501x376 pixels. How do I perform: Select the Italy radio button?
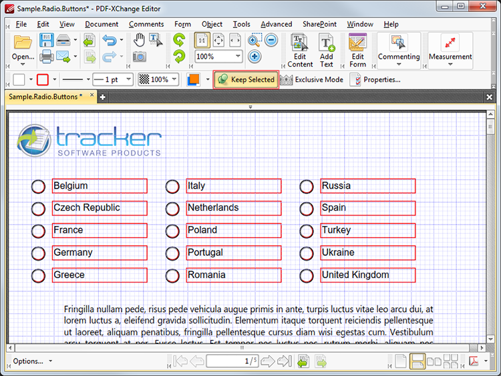click(172, 187)
